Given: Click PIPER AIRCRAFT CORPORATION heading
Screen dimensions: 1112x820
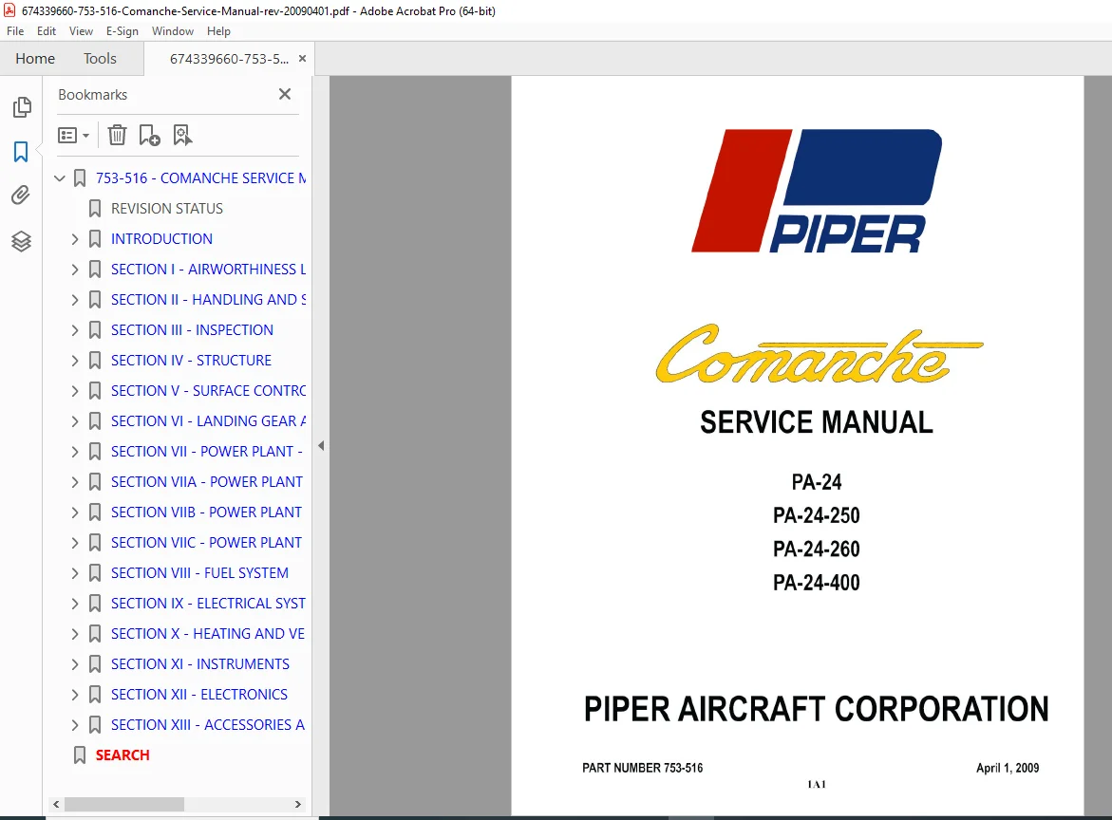Looking at the screenshot, I should pos(817,709).
